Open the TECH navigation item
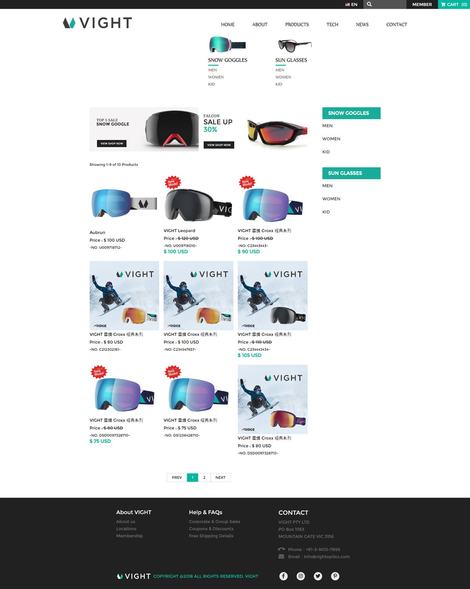 [x=332, y=24]
